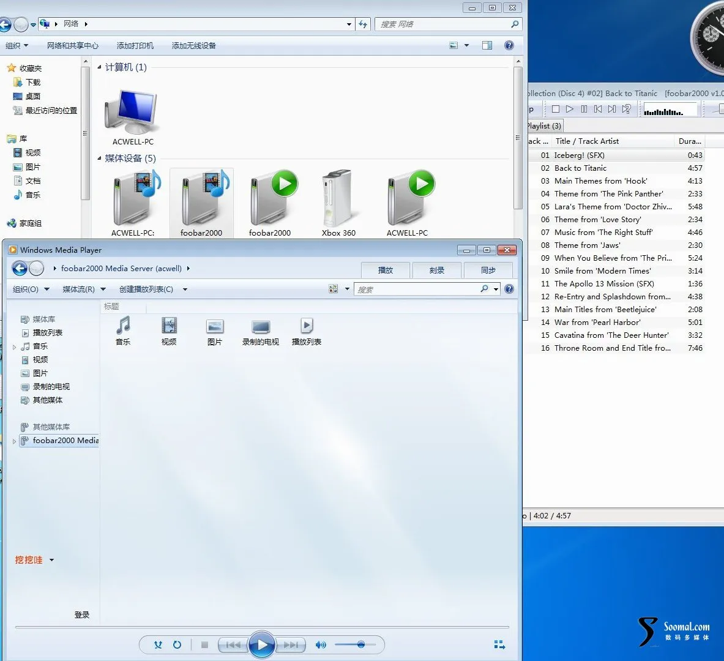Open the 视频 category icon in the content pane
The image size is (724, 661).
pos(169,330)
